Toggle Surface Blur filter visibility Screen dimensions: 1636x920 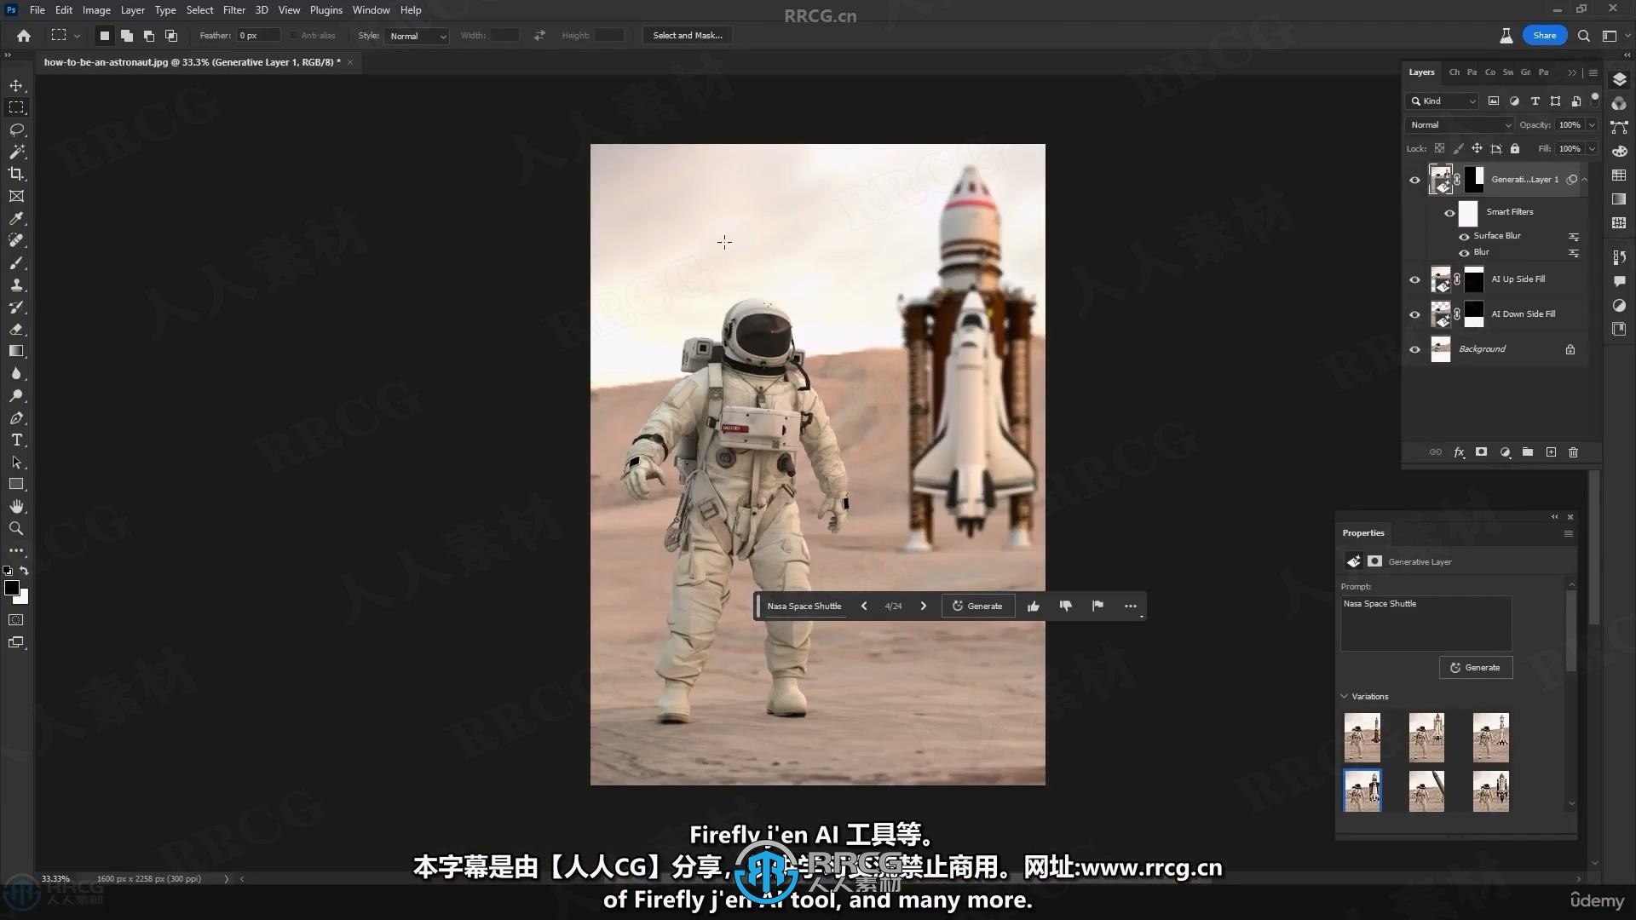tap(1464, 236)
